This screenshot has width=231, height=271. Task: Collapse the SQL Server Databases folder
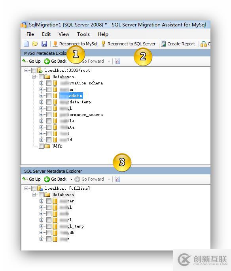click(x=34, y=194)
